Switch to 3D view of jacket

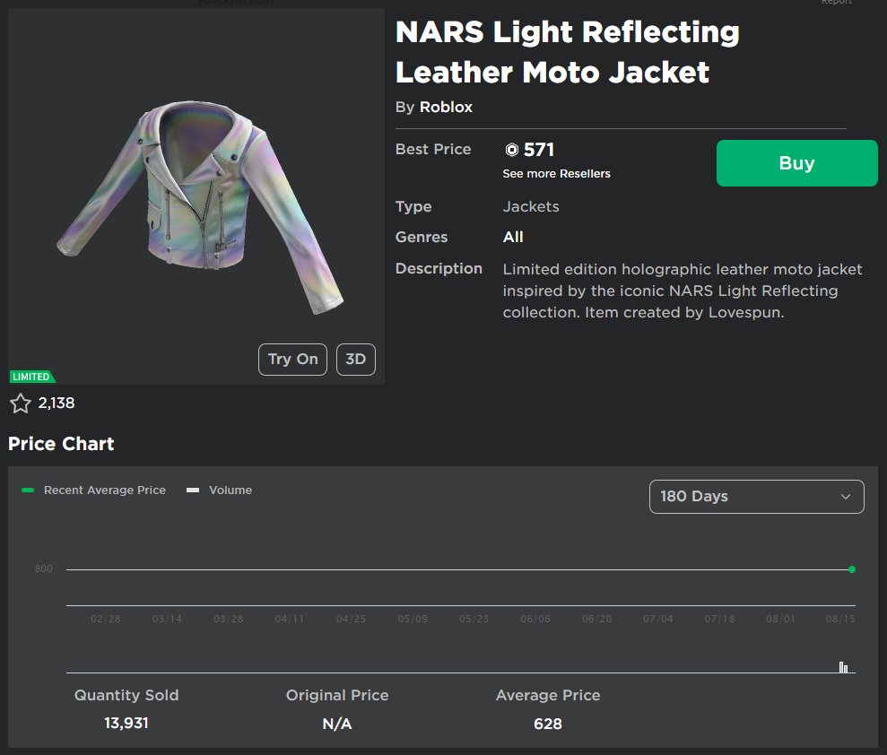tap(355, 360)
